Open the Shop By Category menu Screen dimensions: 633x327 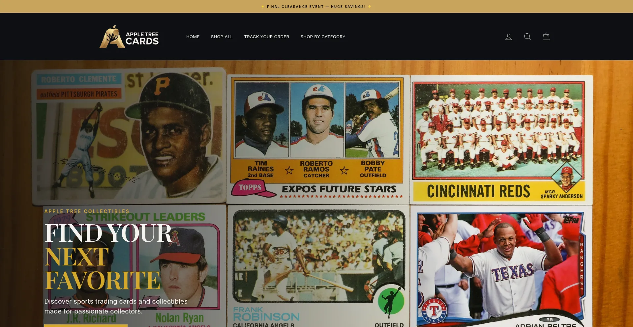pos(323,37)
